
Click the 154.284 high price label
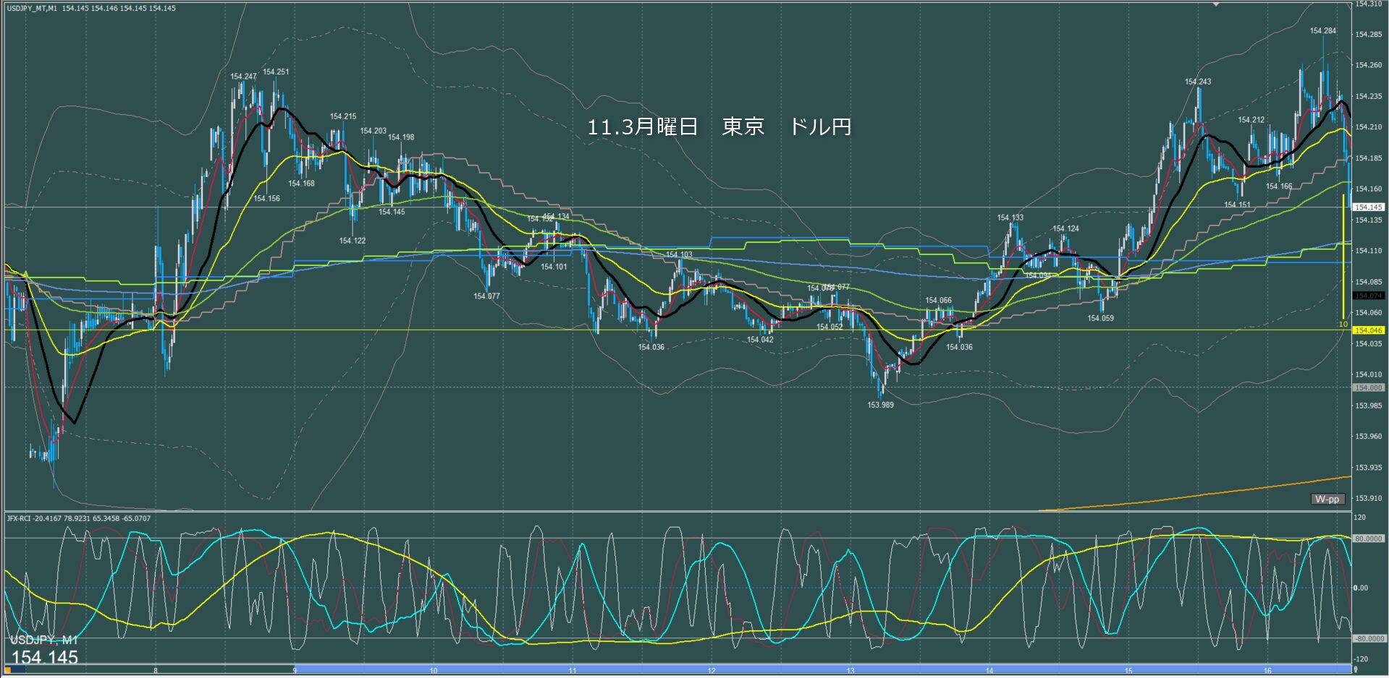point(1322,31)
